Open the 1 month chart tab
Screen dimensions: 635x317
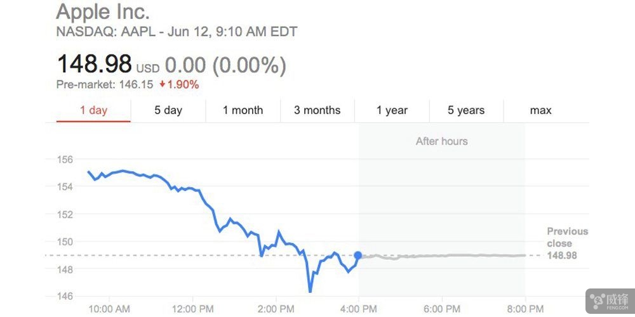tap(243, 110)
